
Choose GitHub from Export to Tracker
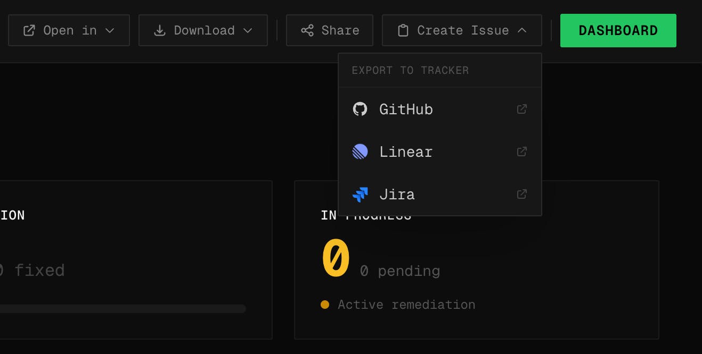pyautogui.click(x=440, y=109)
